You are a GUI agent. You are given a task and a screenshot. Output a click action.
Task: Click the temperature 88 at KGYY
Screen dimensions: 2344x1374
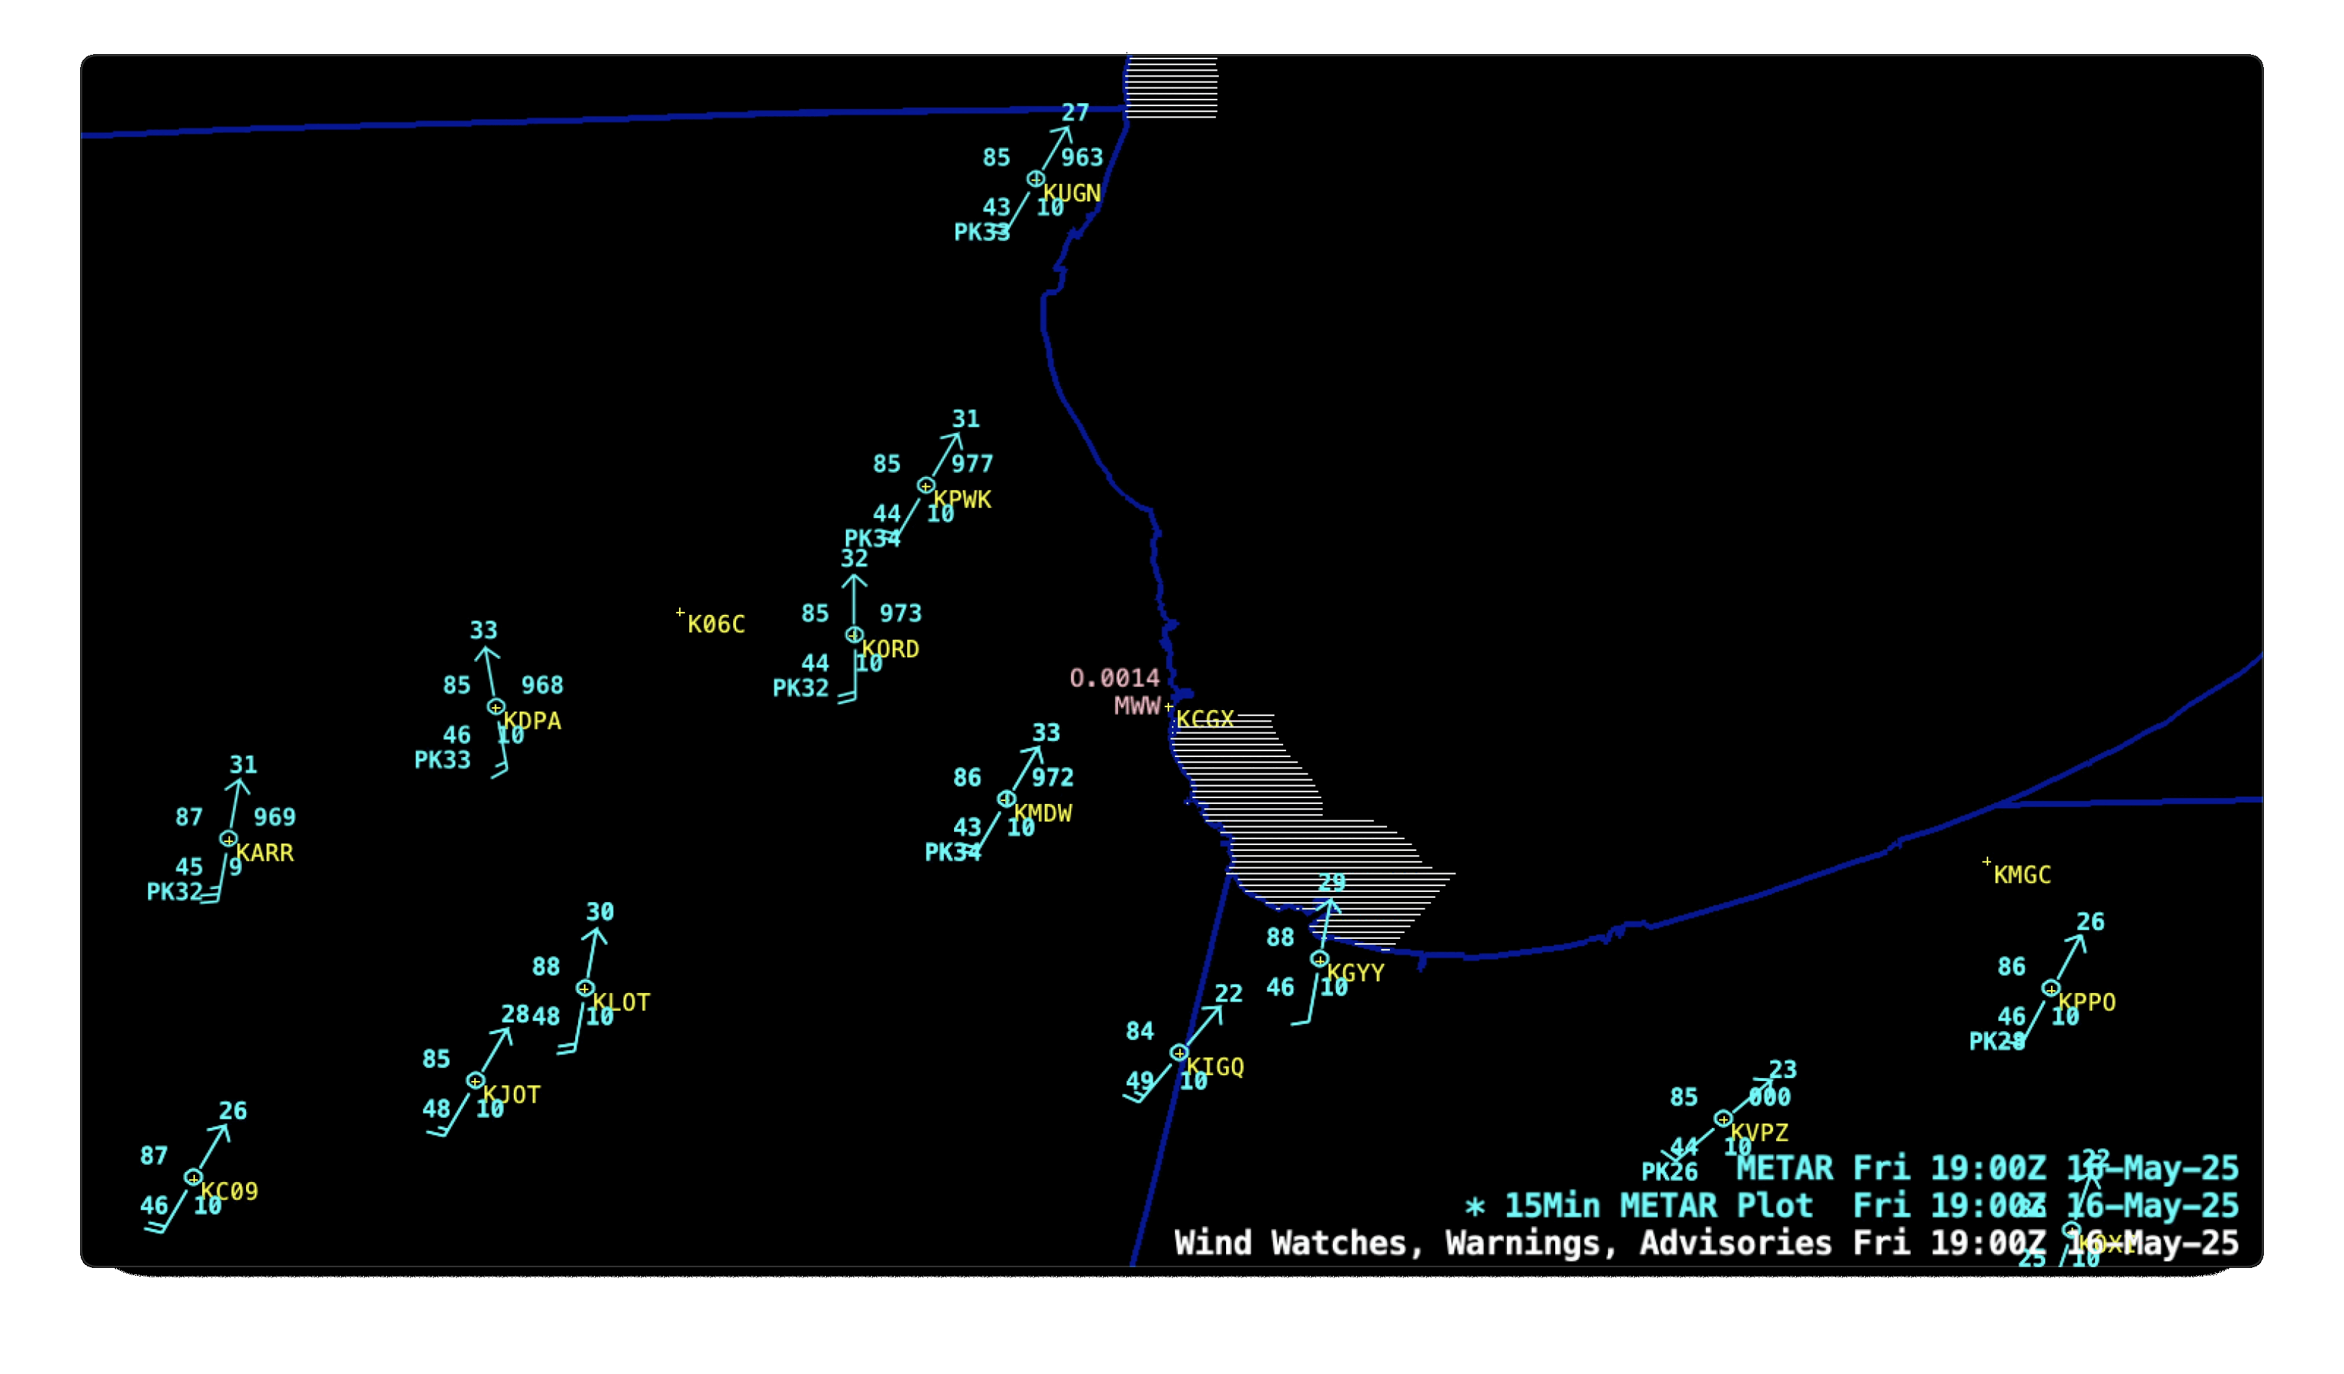coord(1280,937)
